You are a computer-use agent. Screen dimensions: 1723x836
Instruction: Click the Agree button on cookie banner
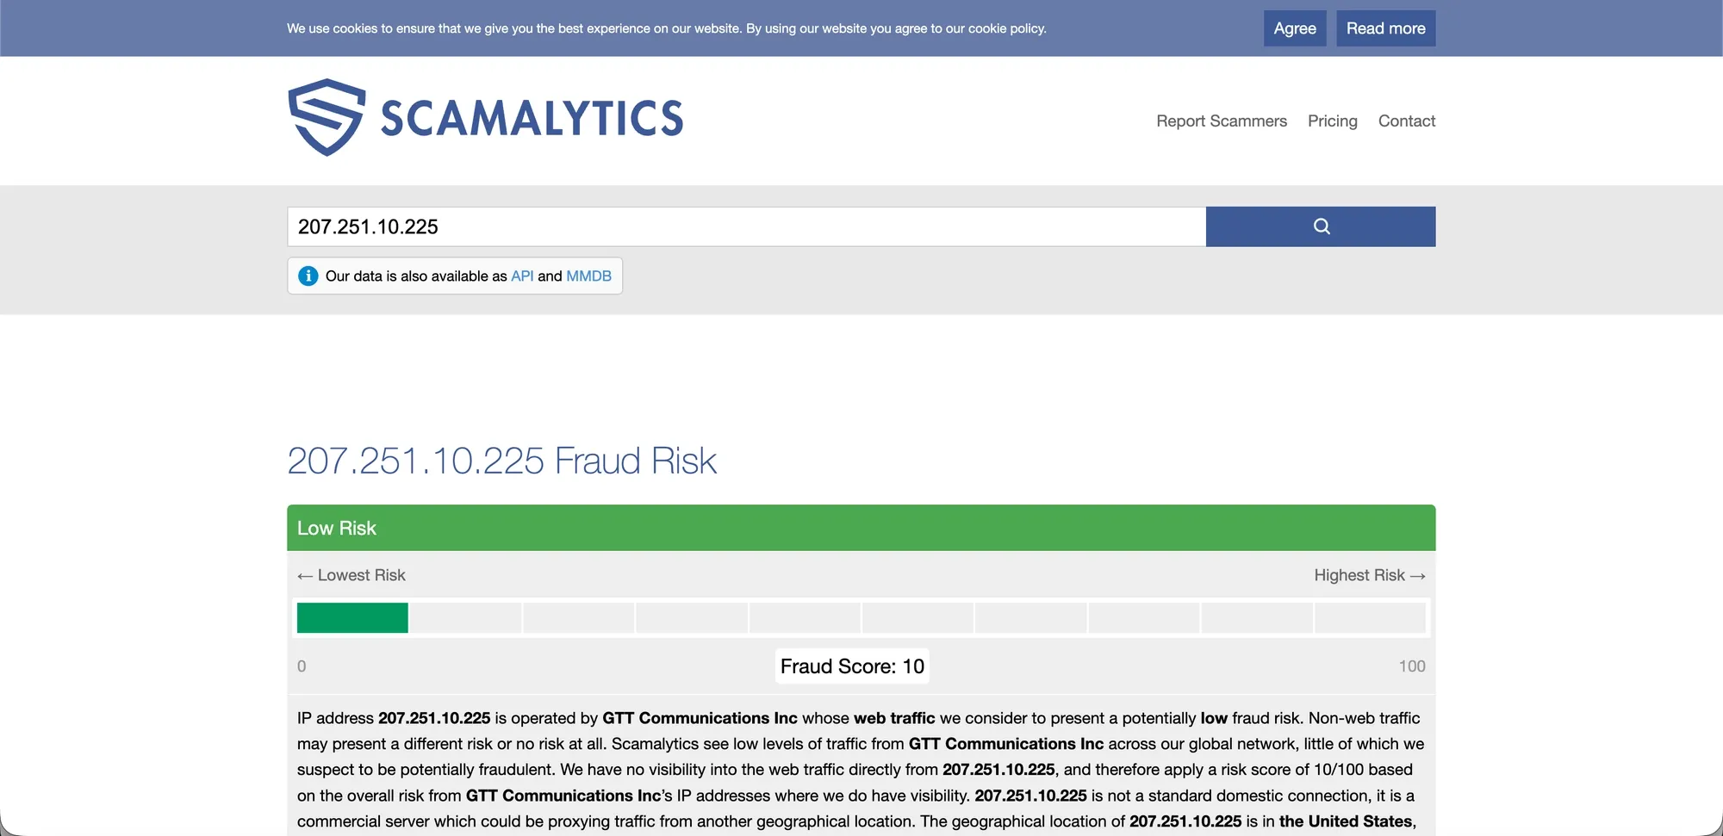[x=1294, y=28]
